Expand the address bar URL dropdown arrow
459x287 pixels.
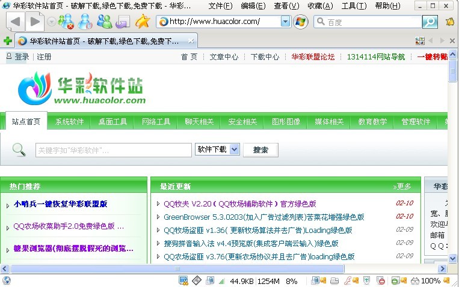click(285, 22)
